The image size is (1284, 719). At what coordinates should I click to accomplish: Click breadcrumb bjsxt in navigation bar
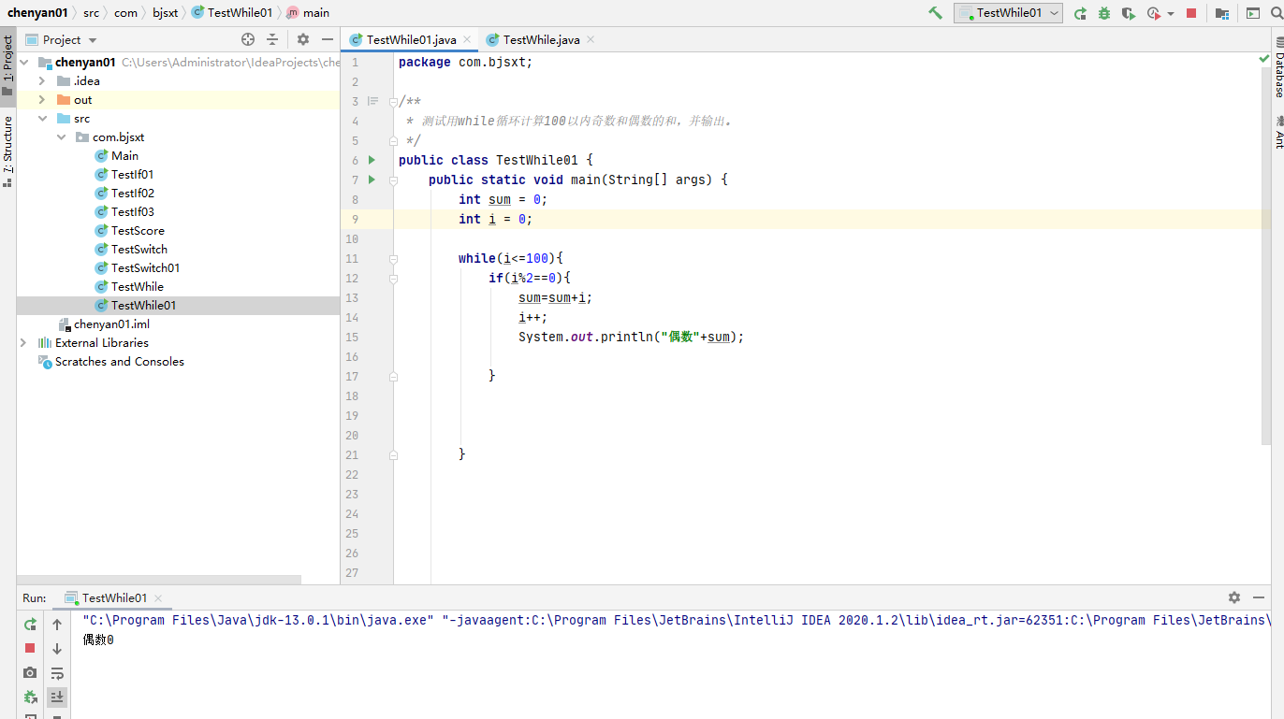165,13
